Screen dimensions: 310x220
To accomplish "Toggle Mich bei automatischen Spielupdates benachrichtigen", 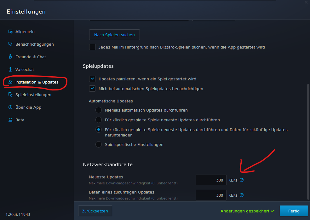I will (92, 89).
